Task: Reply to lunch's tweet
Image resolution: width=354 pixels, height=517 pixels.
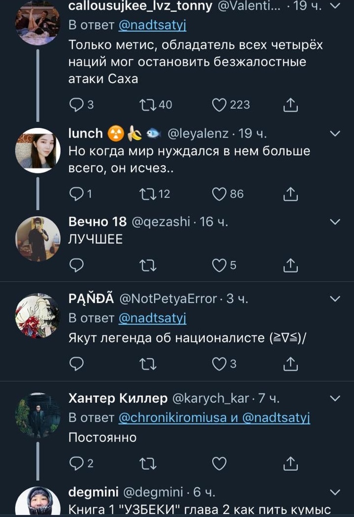Action: point(76,194)
